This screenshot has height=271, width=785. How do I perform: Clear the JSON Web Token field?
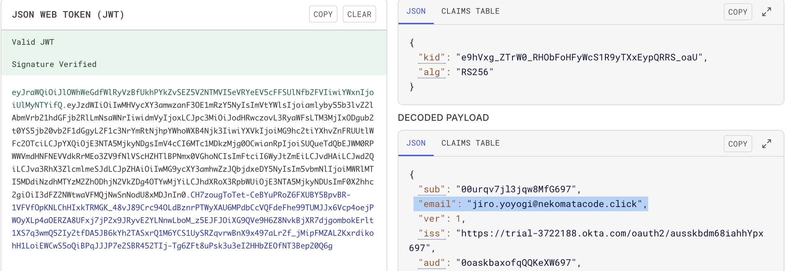[x=359, y=14]
